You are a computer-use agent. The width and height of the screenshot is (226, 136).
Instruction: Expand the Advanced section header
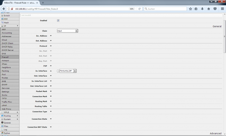tap(215, 133)
